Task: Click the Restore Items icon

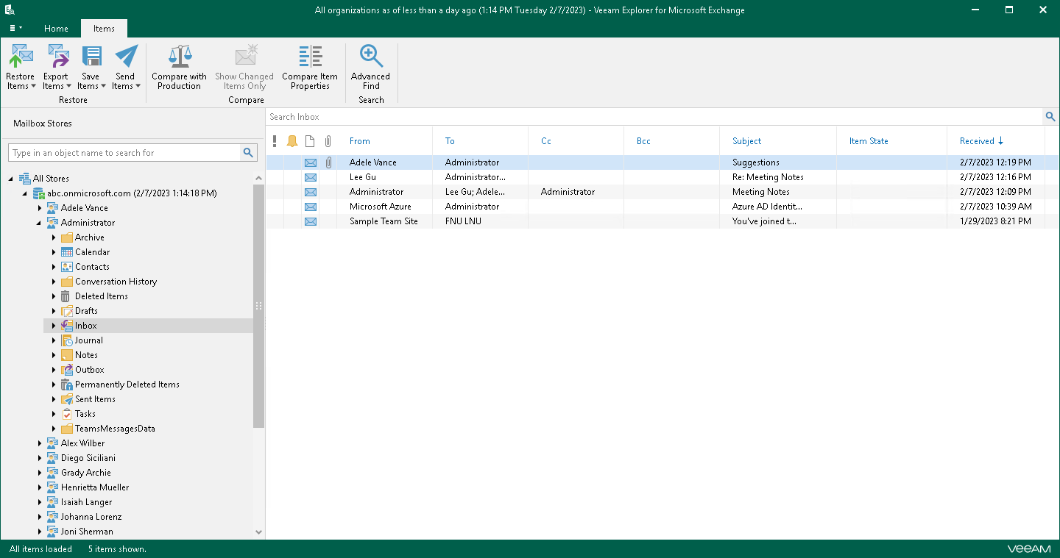Action: (x=21, y=57)
